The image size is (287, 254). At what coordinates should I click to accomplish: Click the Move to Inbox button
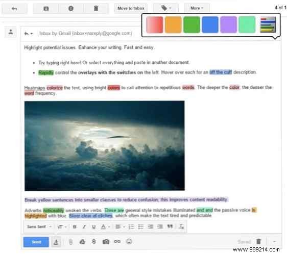click(x=131, y=8)
